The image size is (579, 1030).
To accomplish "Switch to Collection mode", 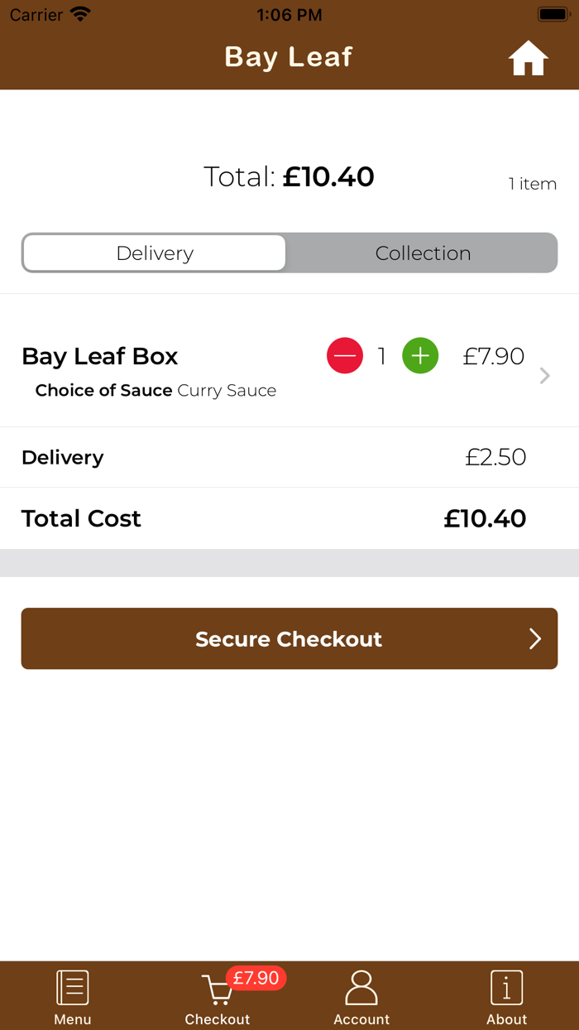I will pyautogui.click(x=423, y=253).
